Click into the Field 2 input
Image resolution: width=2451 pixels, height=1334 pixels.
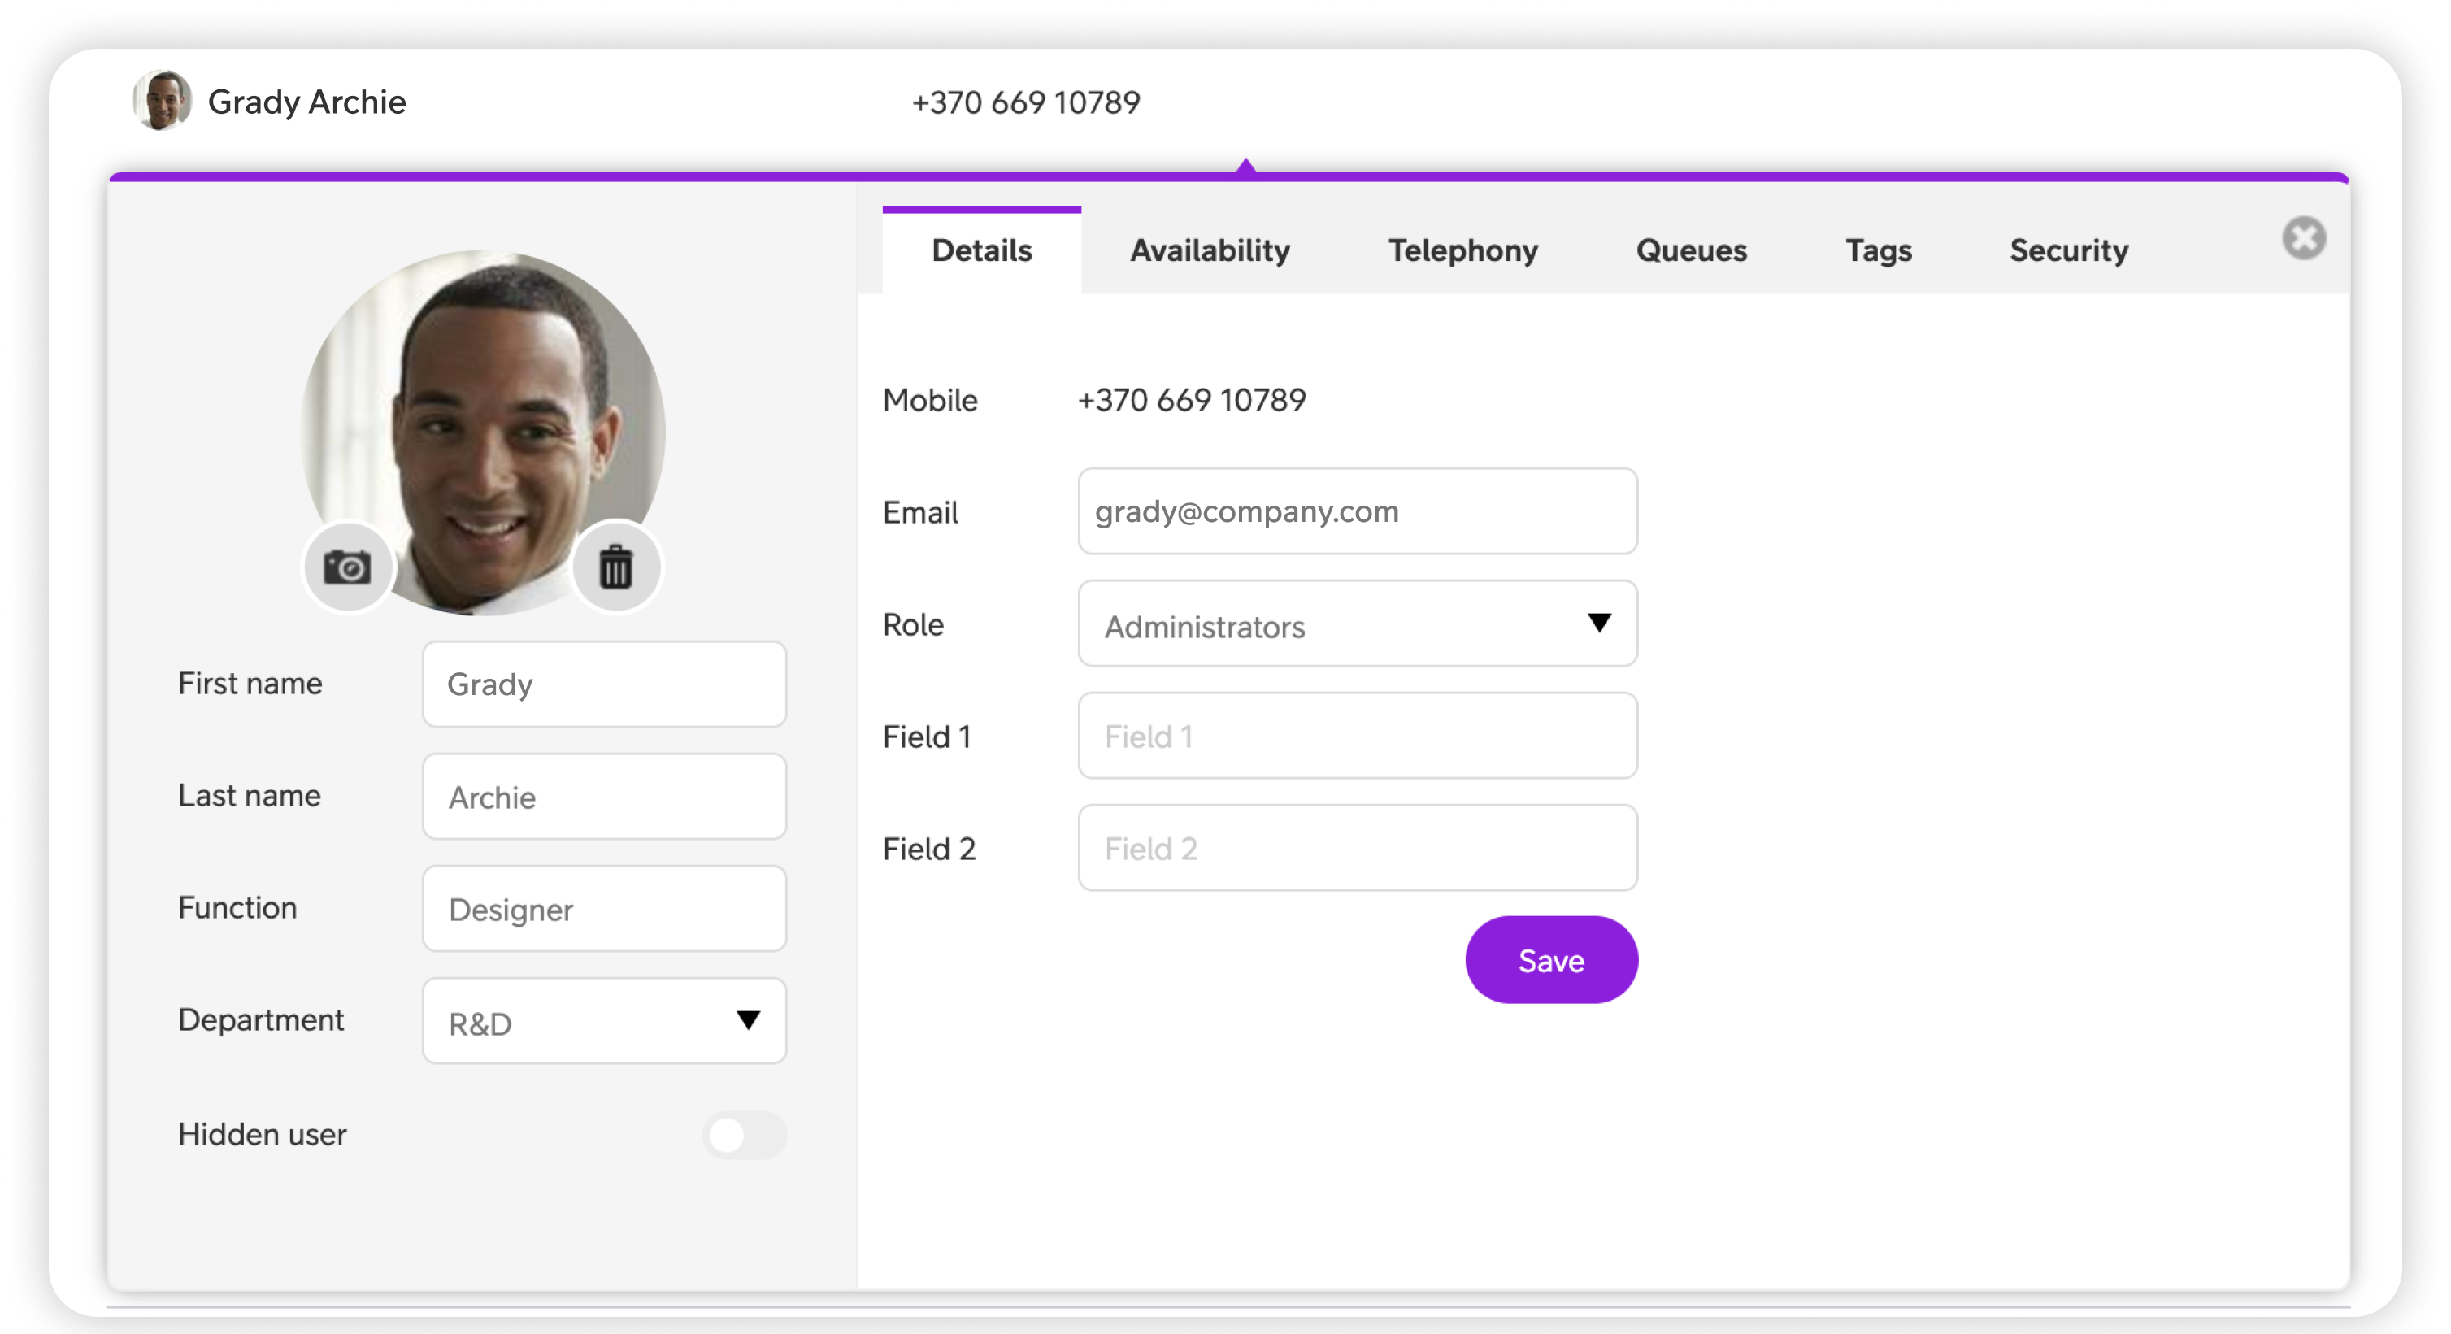coord(1357,849)
